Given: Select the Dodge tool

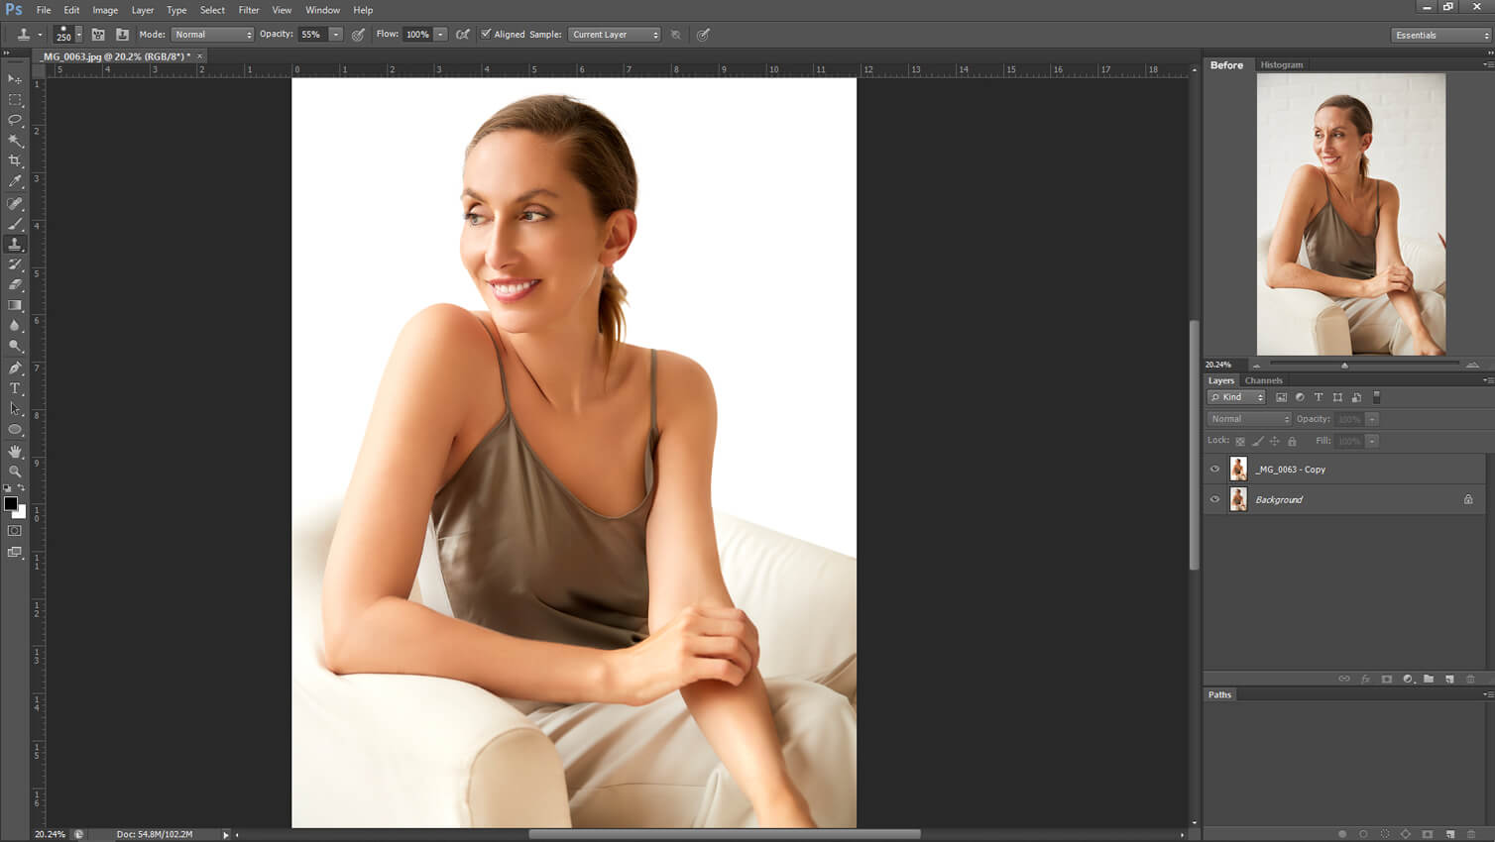Looking at the screenshot, I should (15, 346).
